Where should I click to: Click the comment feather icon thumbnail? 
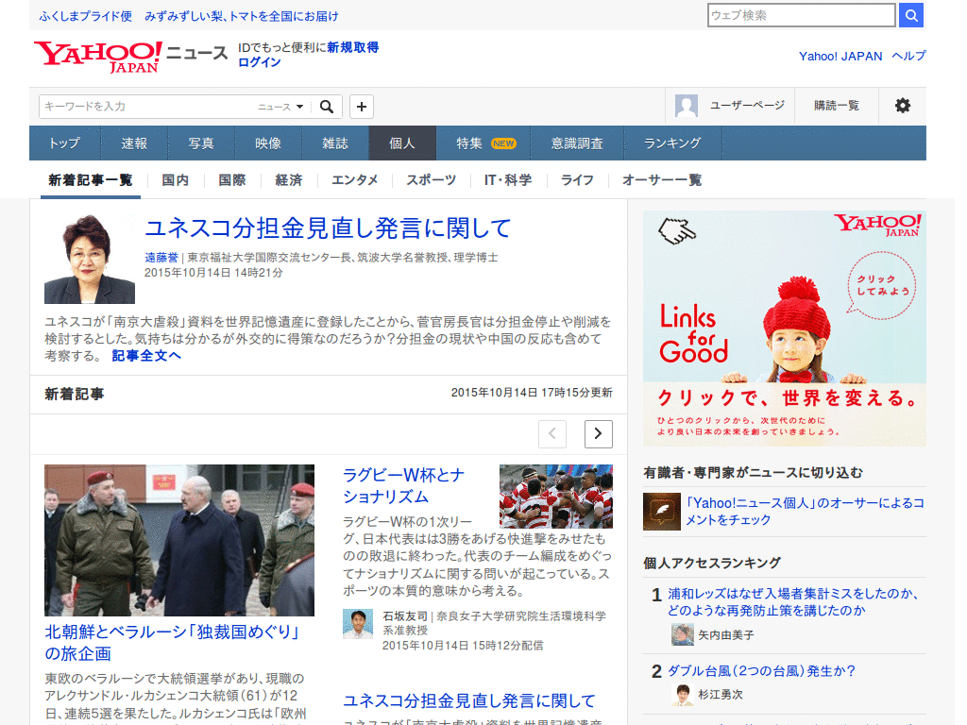coord(662,512)
